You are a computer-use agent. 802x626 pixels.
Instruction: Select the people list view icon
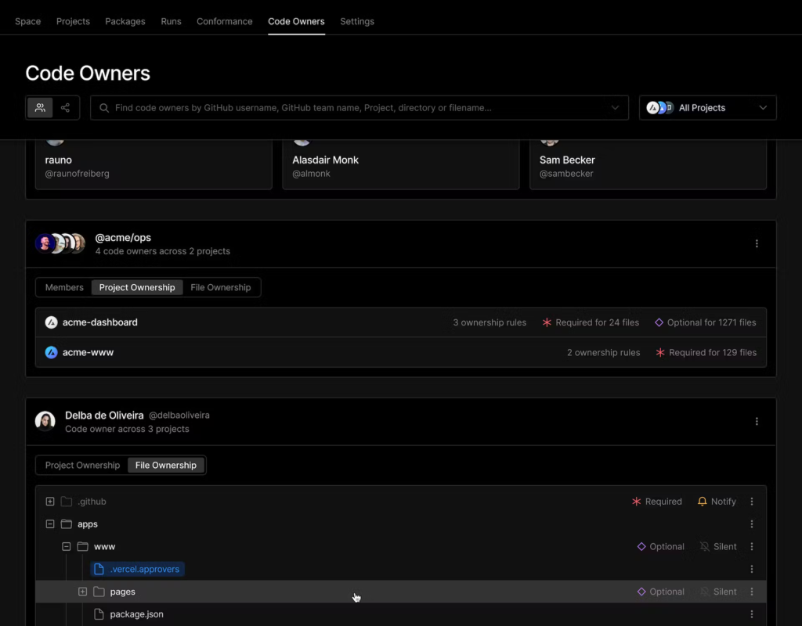coord(40,108)
